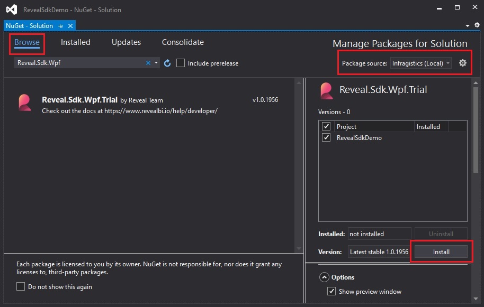
Task: Open the search history dropdown arrow
Action: pos(156,63)
